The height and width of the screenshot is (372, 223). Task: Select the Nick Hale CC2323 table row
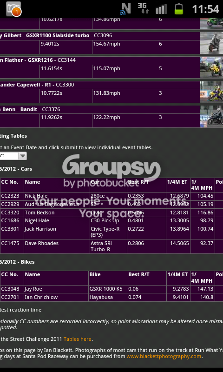click(x=111, y=196)
